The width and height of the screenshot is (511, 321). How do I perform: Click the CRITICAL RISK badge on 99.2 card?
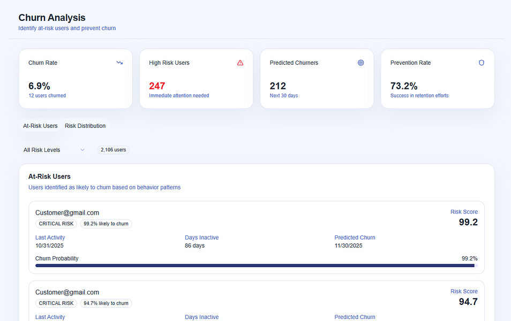(x=56, y=224)
